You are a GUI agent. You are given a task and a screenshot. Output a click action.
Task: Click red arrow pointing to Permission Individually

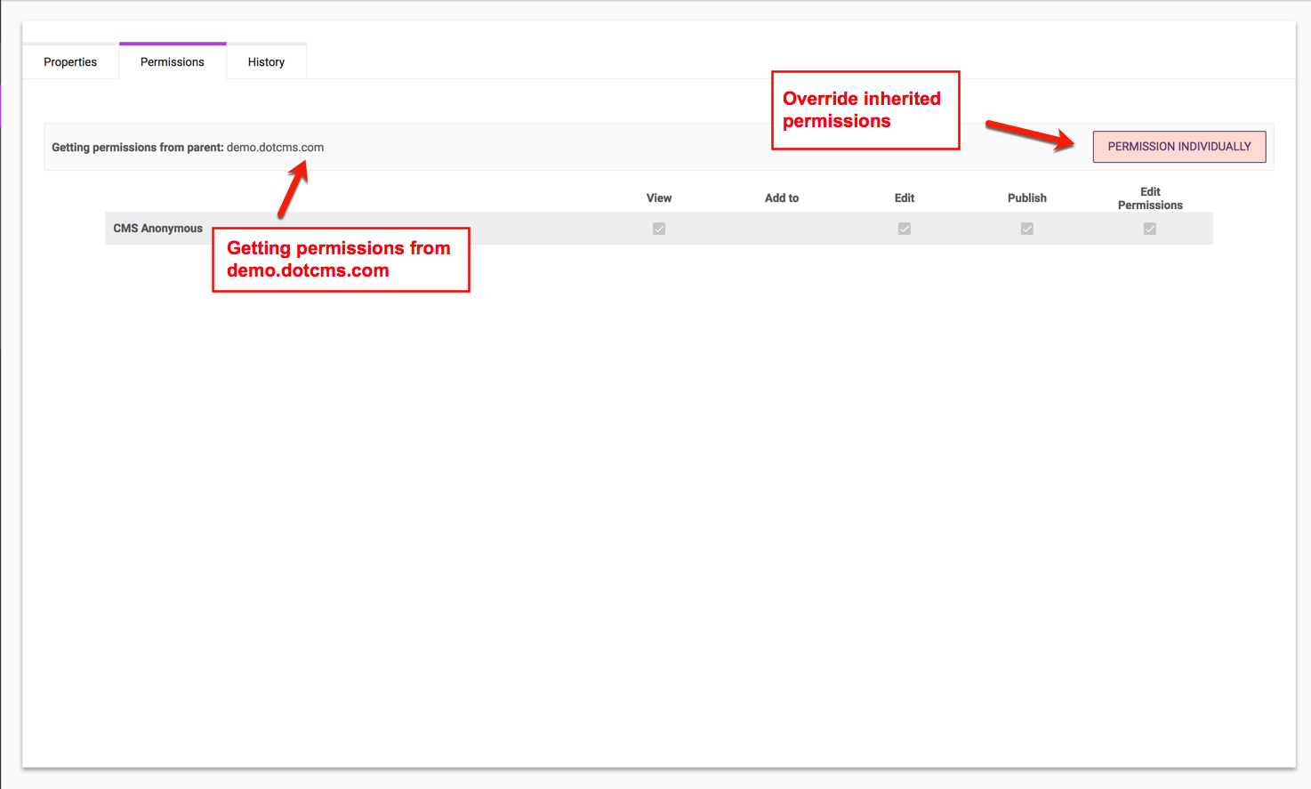pos(1030,133)
